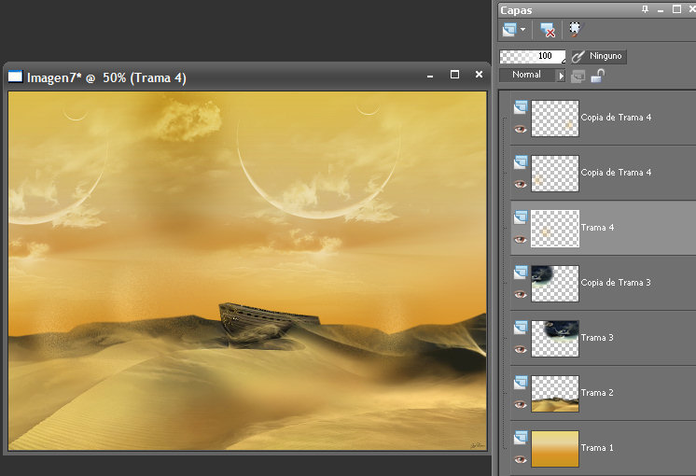696x476 pixels.
Task: Click the edit selection brush icon
Action: (575, 29)
